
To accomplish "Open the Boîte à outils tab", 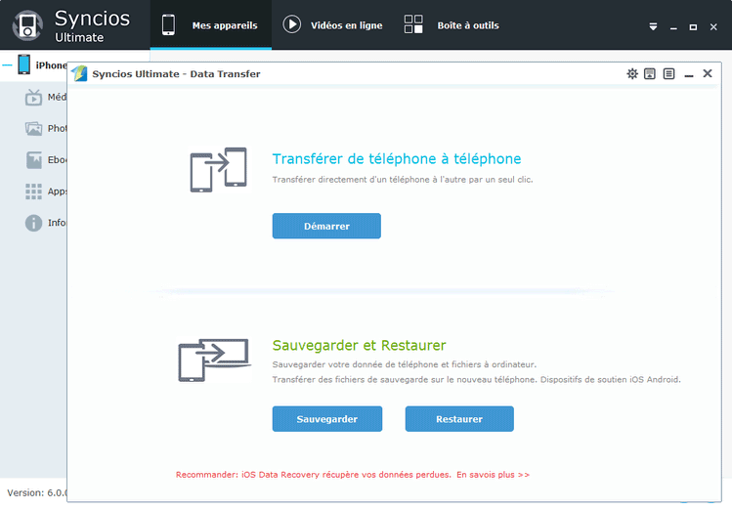I will [452, 25].
